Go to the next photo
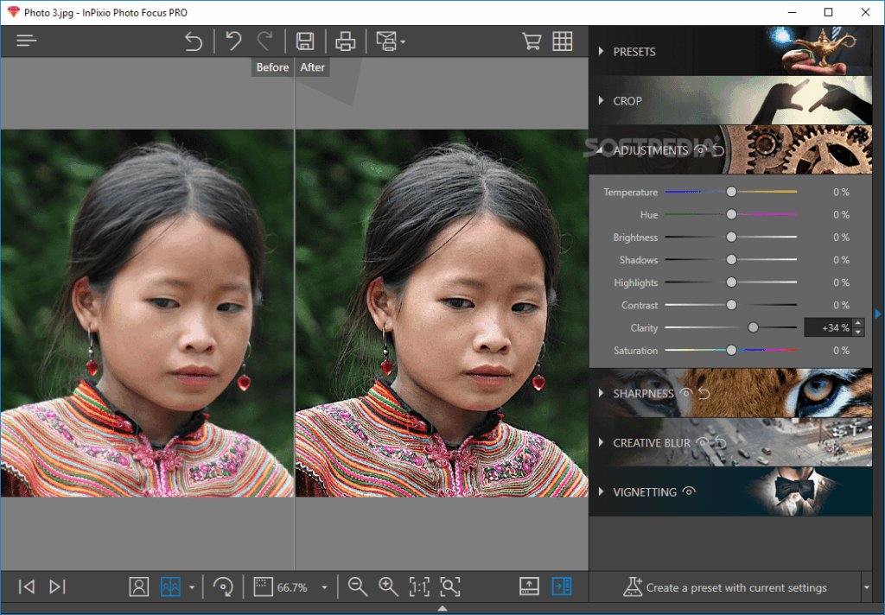 point(57,586)
